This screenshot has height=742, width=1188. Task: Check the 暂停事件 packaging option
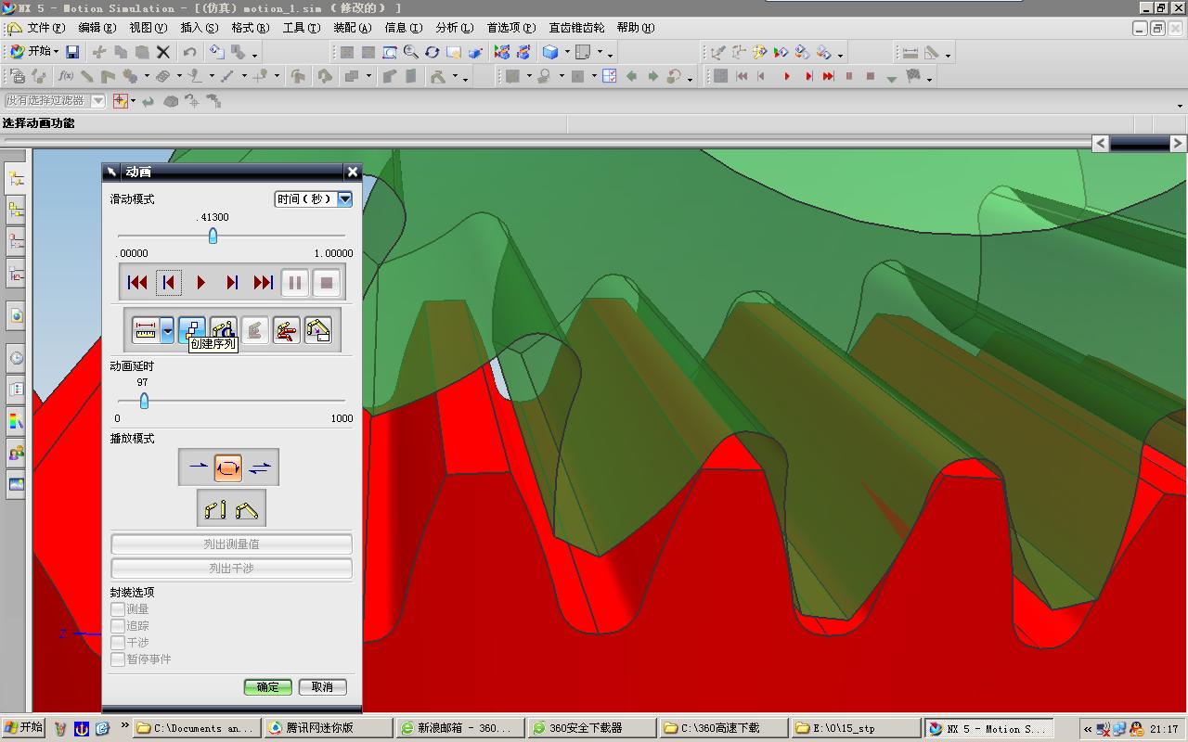coord(118,659)
